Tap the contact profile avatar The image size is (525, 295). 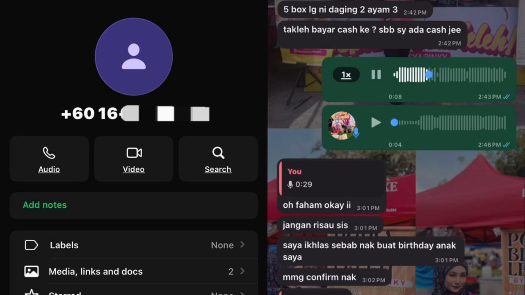[134, 57]
